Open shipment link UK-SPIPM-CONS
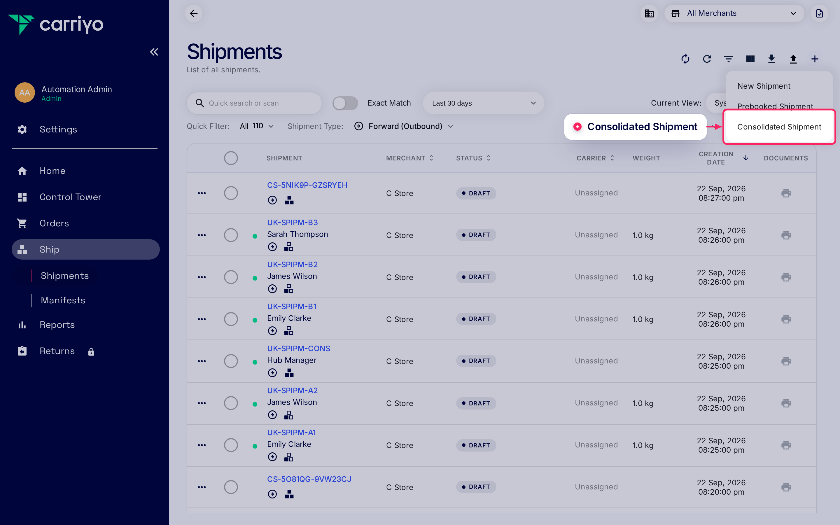840x525 pixels. click(x=298, y=348)
